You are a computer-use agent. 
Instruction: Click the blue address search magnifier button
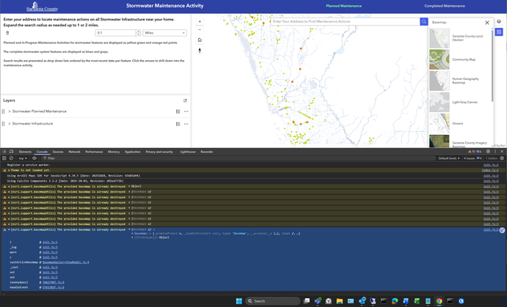click(424, 22)
